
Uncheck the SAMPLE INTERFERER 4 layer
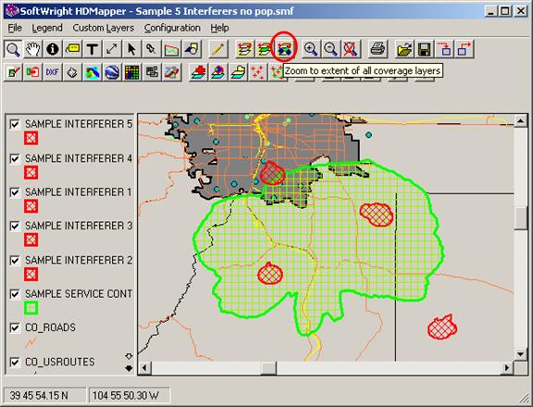(x=15, y=159)
